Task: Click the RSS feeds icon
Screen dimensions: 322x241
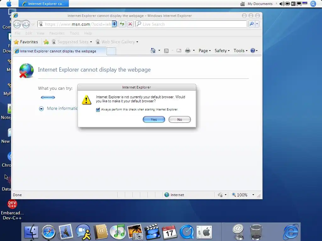Action: coord(166,51)
